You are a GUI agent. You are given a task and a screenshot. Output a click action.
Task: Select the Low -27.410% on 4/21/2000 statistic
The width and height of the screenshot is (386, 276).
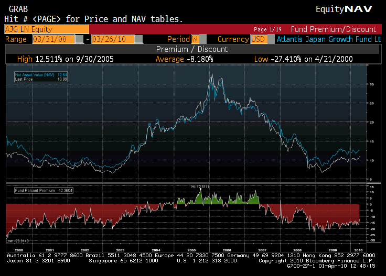[303, 59]
